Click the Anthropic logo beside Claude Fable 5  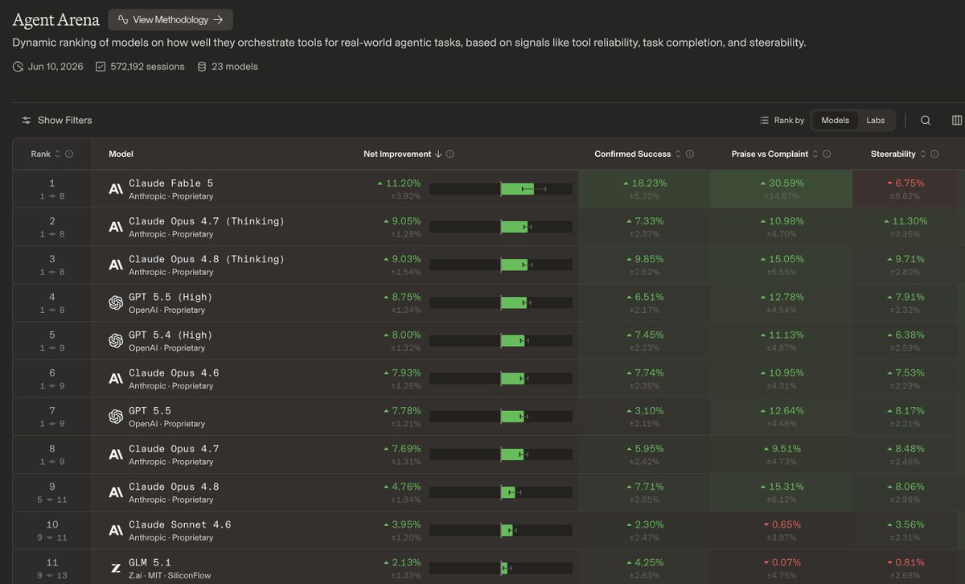[x=116, y=189]
